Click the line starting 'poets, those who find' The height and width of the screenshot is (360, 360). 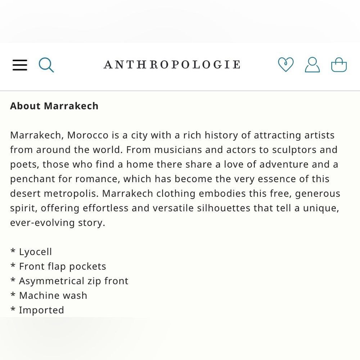point(174,165)
